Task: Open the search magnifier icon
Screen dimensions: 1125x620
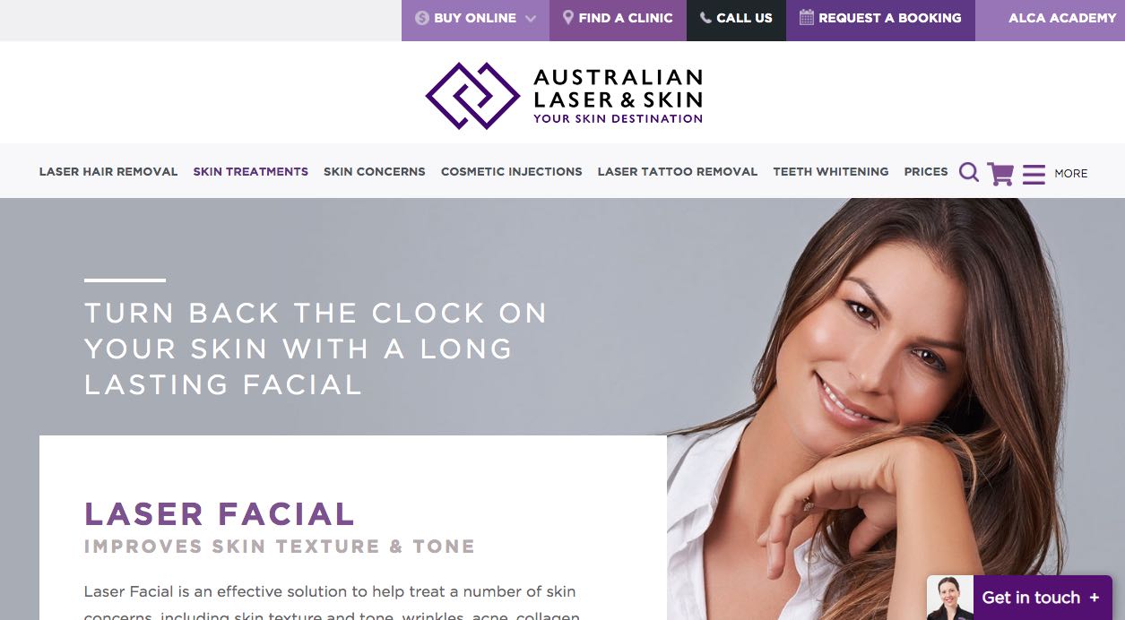Action: 968,172
